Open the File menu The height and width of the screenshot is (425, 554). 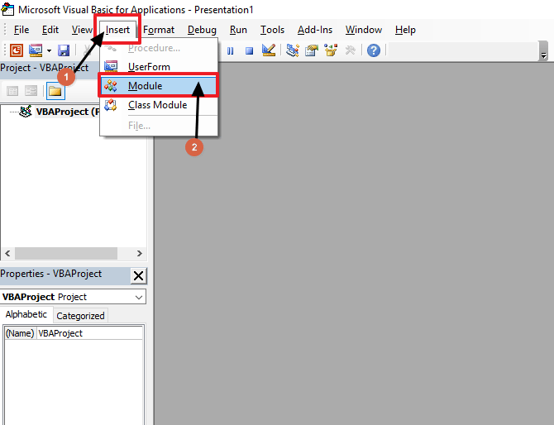click(x=21, y=30)
